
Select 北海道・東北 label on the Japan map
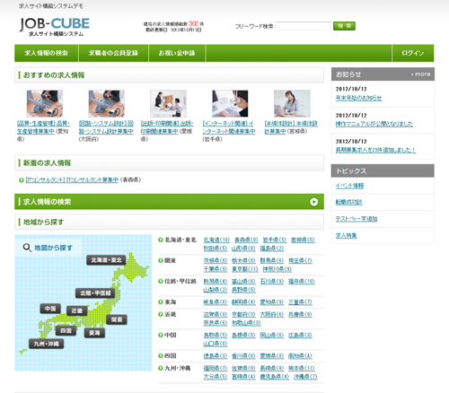tap(106, 260)
